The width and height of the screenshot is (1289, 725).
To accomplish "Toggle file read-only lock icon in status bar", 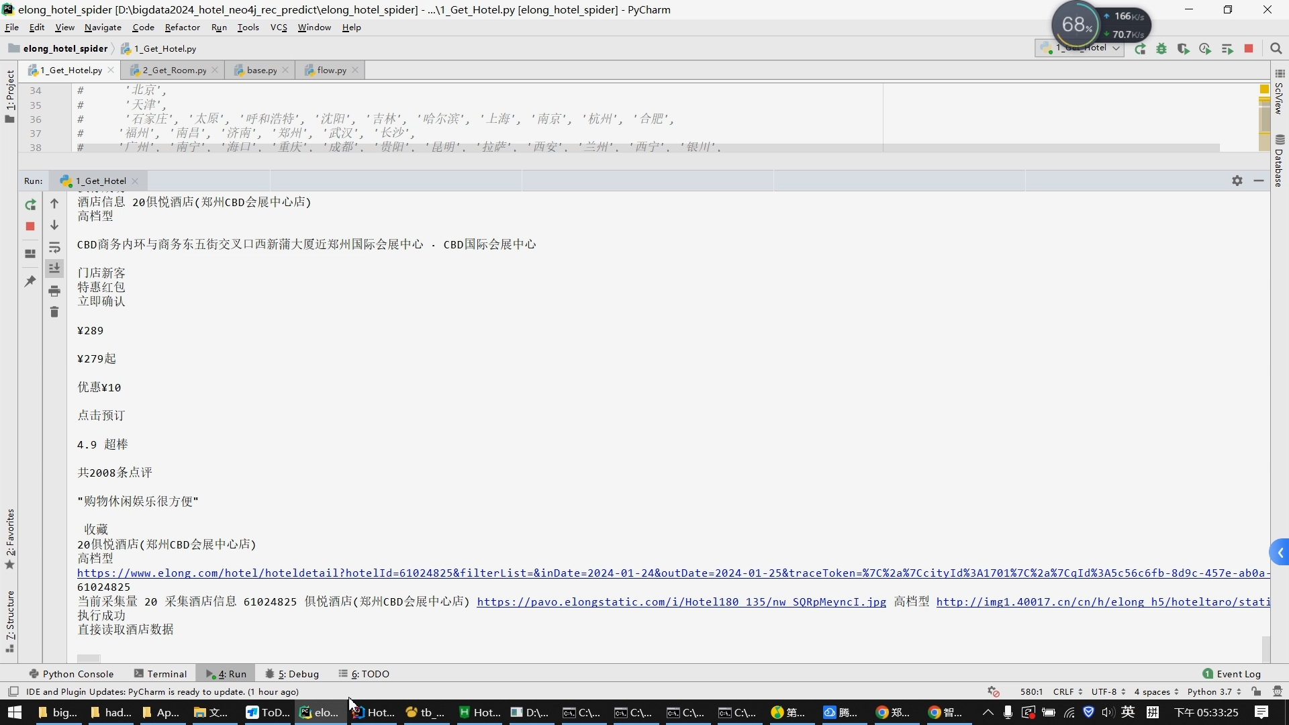I will coord(1256,691).
